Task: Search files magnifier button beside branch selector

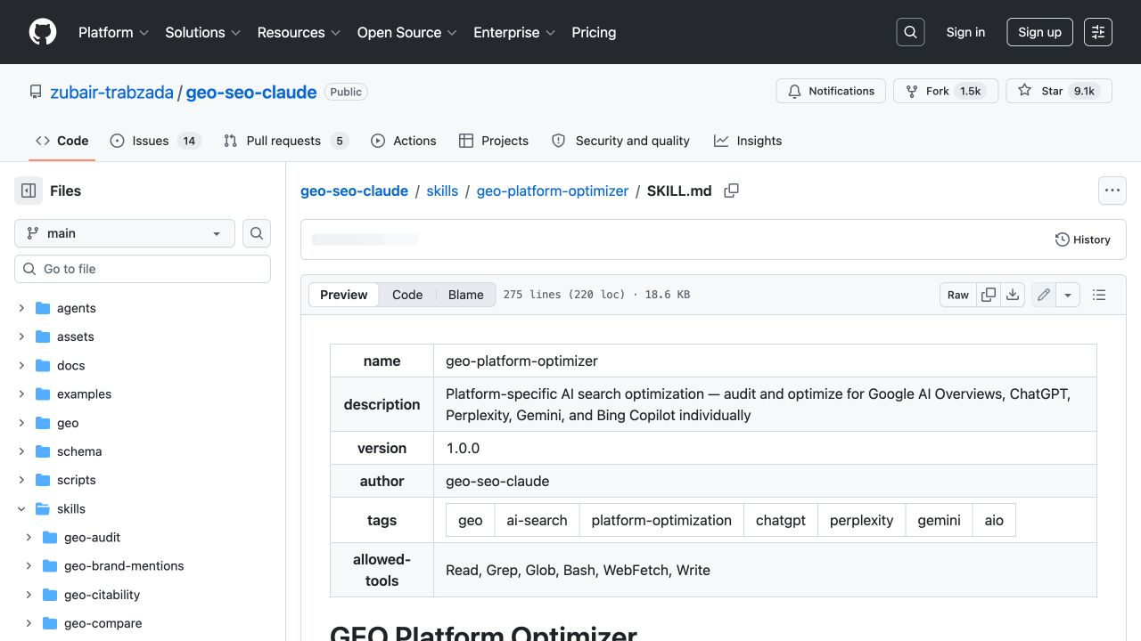Action: point(257,233)
